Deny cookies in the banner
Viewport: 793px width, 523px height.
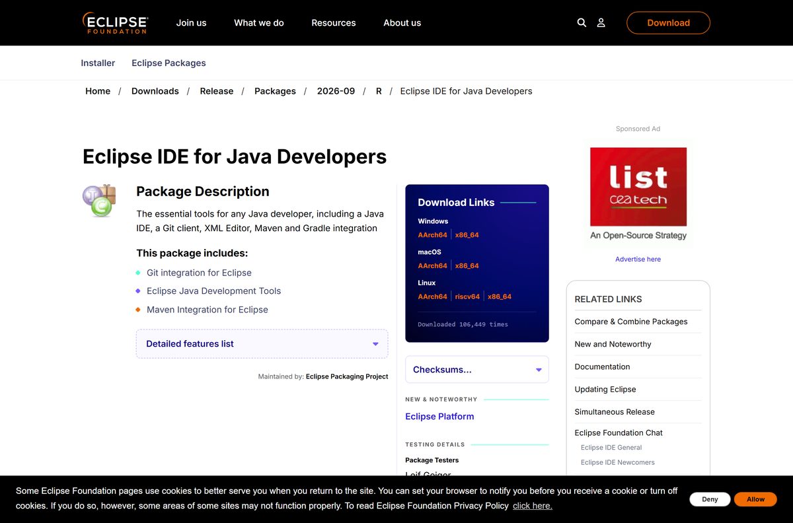[710, 499]
